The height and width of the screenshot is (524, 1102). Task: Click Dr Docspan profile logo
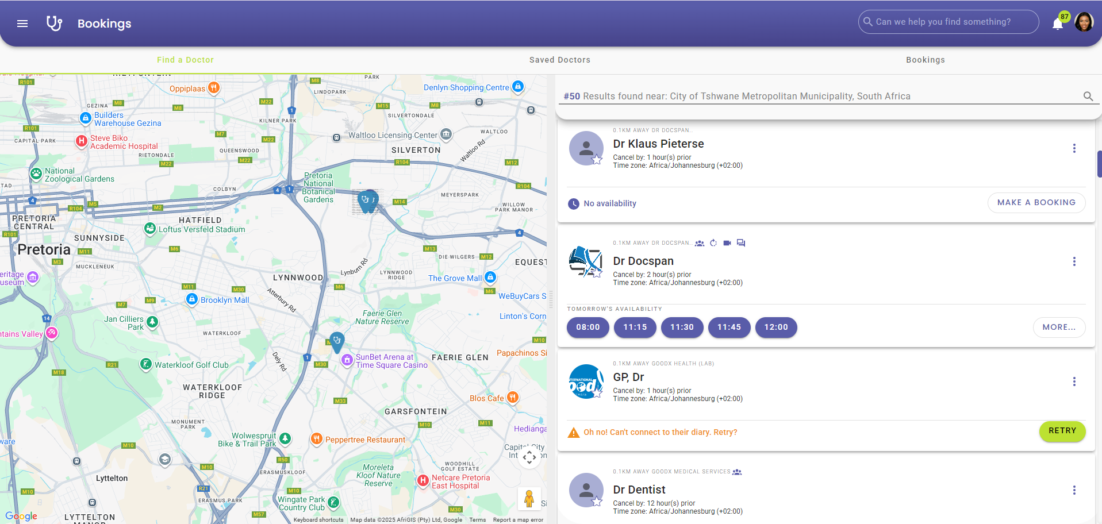(x=586, y=261)
